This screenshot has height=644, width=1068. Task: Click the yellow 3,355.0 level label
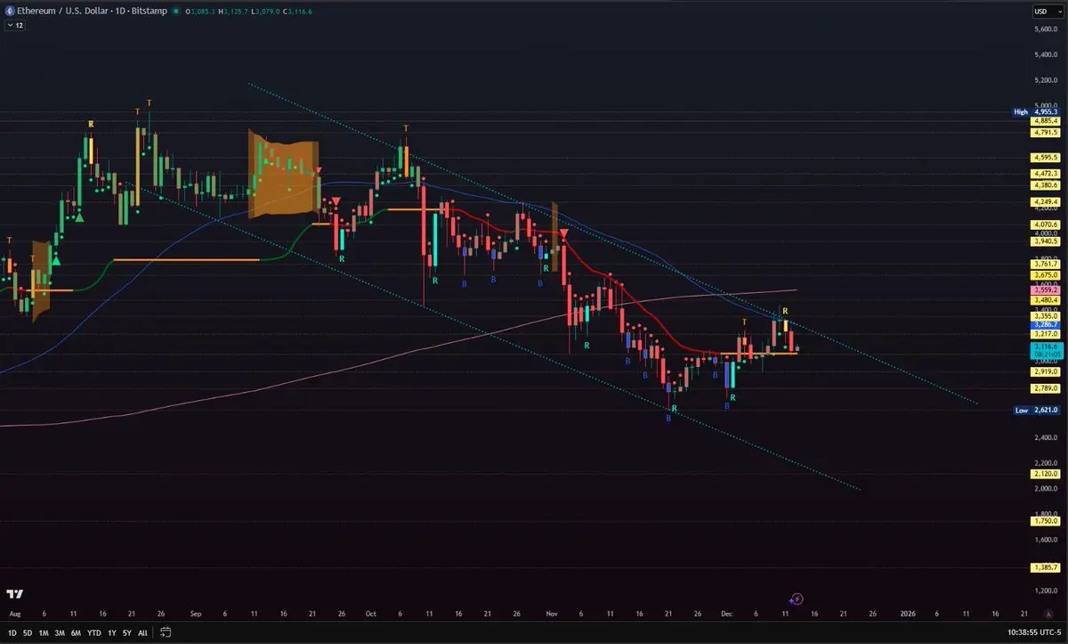point(1045,316)
